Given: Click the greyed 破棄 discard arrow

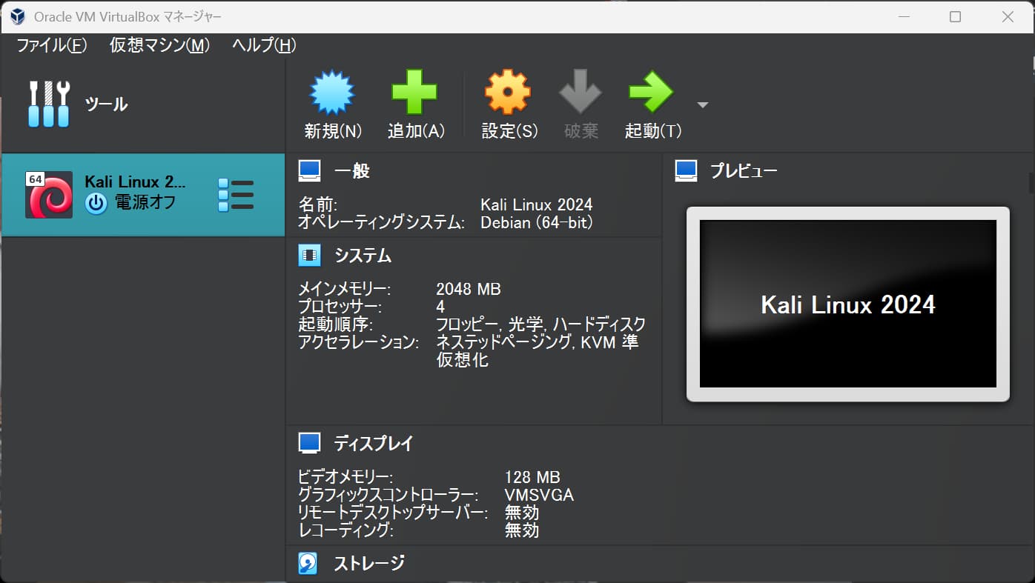Looking at the screenshot, I should [x=581, y=92].
